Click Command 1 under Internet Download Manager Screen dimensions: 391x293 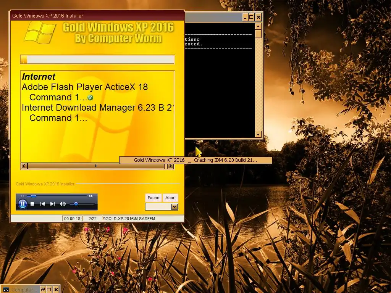pos(58,118)
